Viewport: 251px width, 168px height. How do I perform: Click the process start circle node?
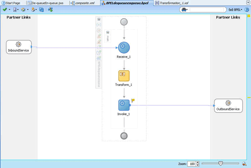(x=124, y=22)
